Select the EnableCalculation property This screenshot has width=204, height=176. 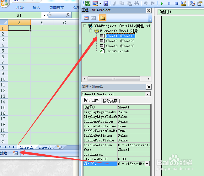100,126
